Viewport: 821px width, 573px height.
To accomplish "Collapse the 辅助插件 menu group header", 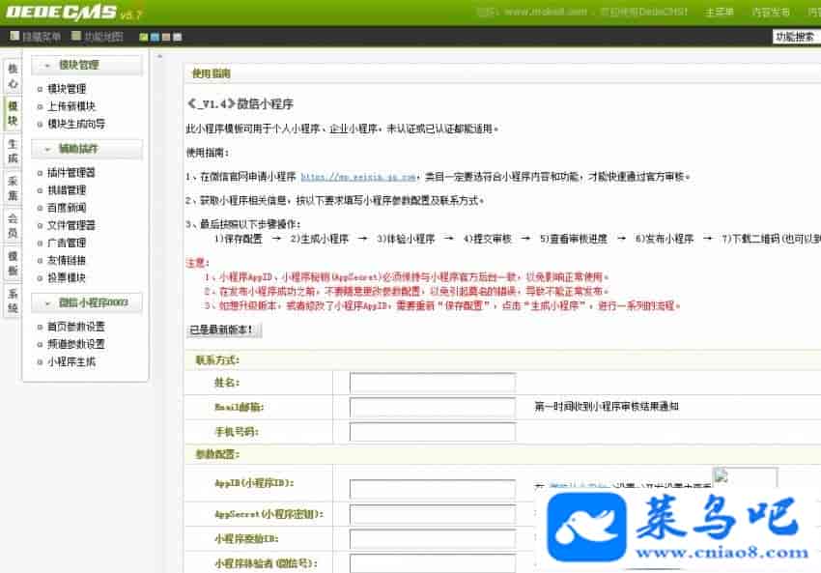I will coord(87,149).
